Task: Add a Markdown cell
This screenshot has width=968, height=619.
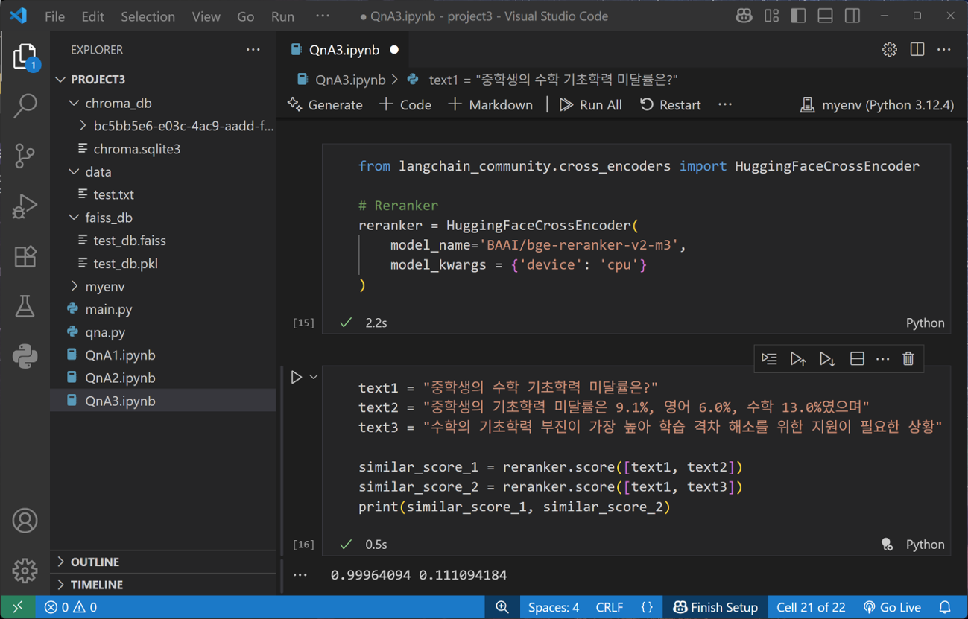Action: coord(491,105)
